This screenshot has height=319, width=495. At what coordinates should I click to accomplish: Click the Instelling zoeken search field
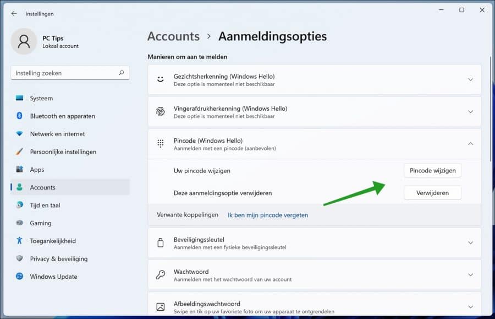(x=70, y=72)
